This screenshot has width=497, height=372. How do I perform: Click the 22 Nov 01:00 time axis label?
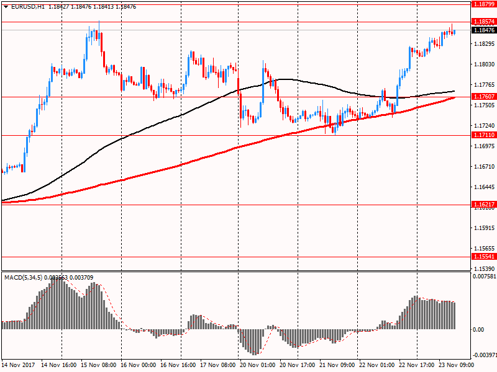pyautogui.click(x=377, y=365)
